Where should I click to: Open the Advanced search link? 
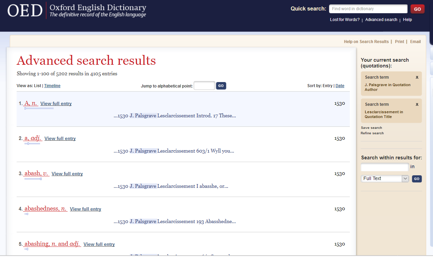381,20
